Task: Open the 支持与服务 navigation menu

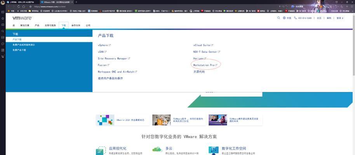Action: (x=50, y=25)
